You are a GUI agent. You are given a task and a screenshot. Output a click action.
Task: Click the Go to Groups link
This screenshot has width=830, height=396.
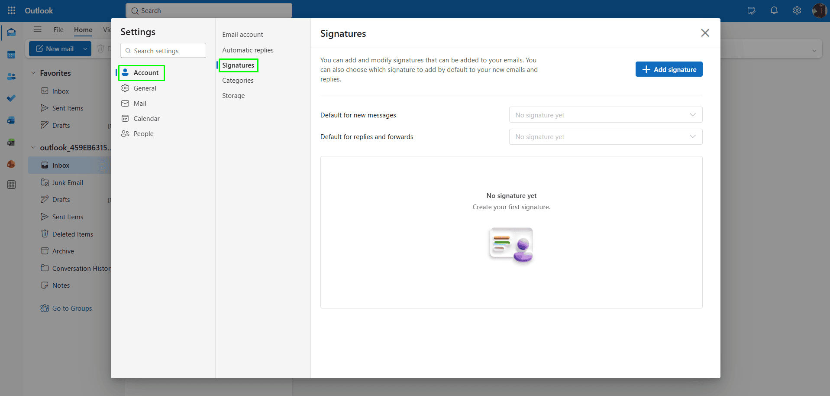72,308
